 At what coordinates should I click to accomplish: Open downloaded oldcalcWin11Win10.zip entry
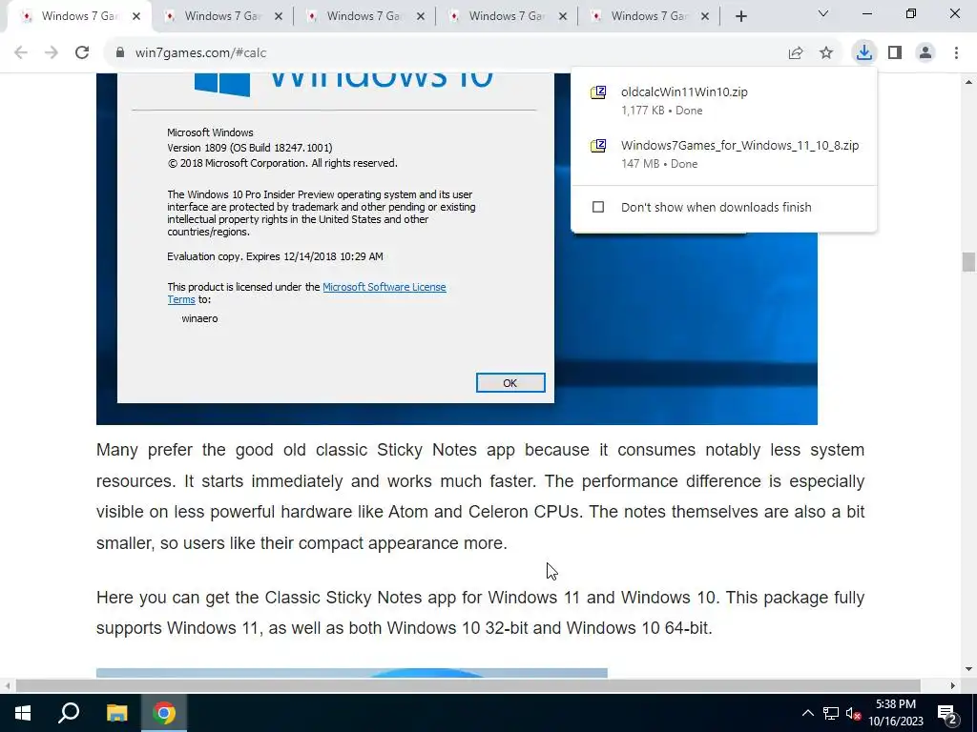pyautogui.click(x=723, y=100)
